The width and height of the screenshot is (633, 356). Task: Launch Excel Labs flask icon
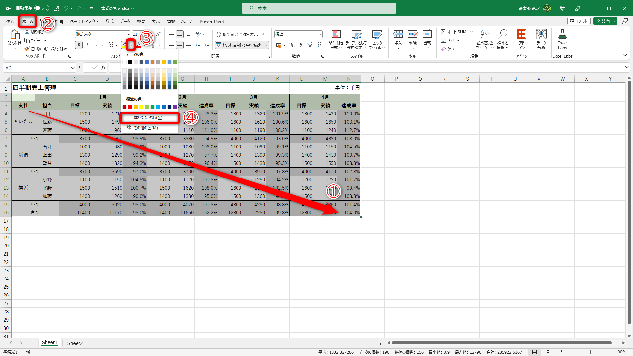click(x=562, y=34)
